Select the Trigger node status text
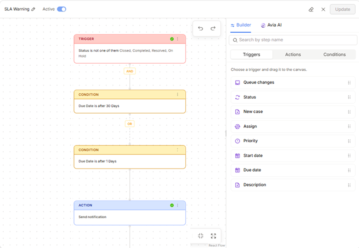The width and height of the screenshot is (359, 248). point(126,53)
